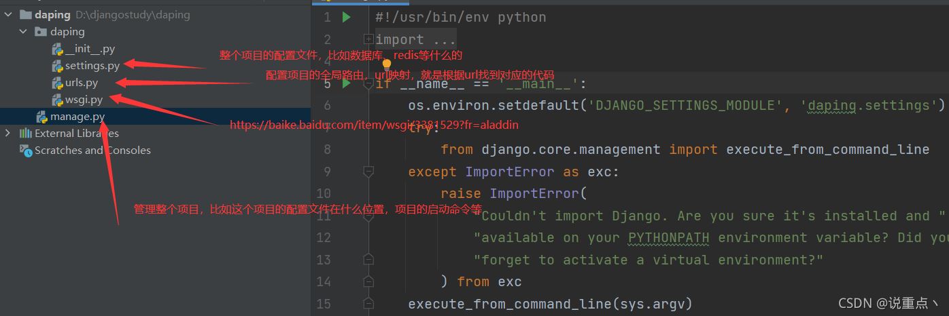The width and height of the screenshot is (949, 316).
Task: Click the root daping project folder icon
Action: [x=24, y=14]
